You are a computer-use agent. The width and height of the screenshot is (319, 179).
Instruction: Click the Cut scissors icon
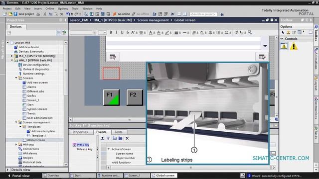[44, 14]
